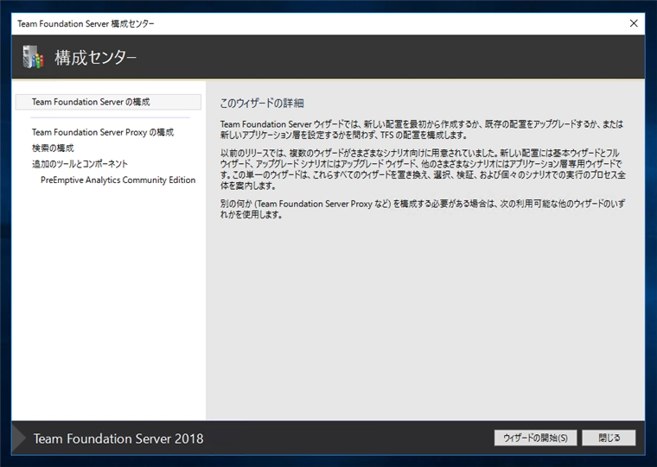Click the first paragraph about TFS ウィザード
The height and width of the screenshot is (467, 657).
422,129
